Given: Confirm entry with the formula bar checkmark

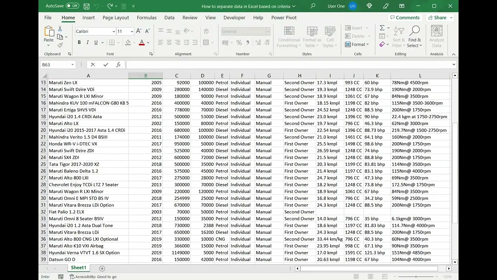Looking at the screenshot, I should (106, 65).
